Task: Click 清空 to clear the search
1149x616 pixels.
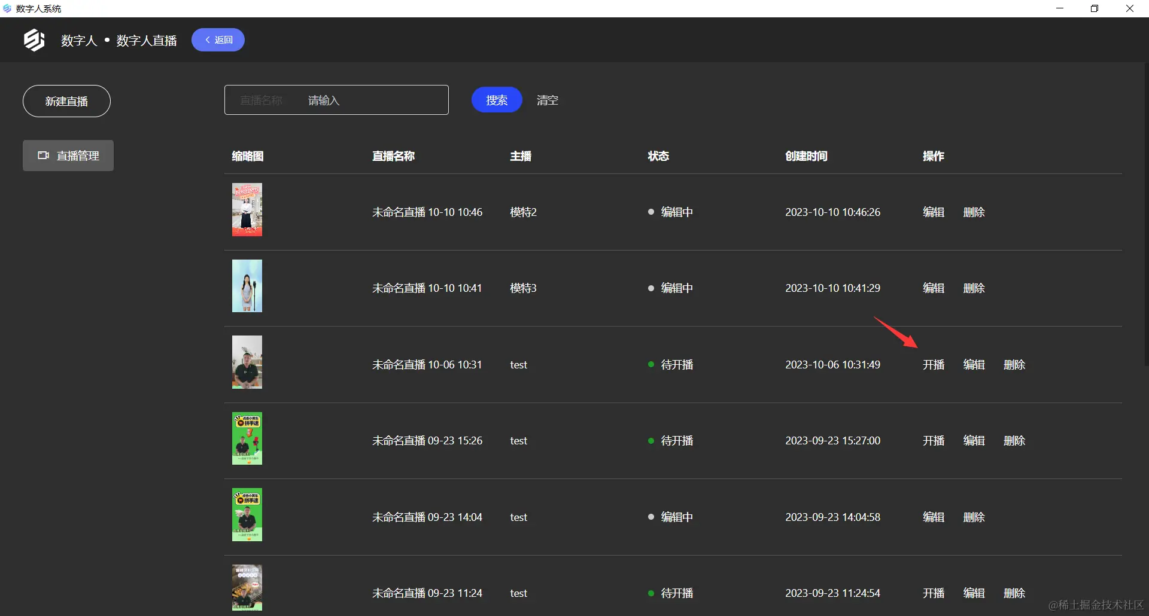Action: pos(547,100)
